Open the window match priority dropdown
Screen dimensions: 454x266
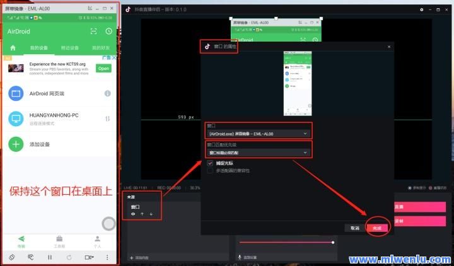coord(259,153)
